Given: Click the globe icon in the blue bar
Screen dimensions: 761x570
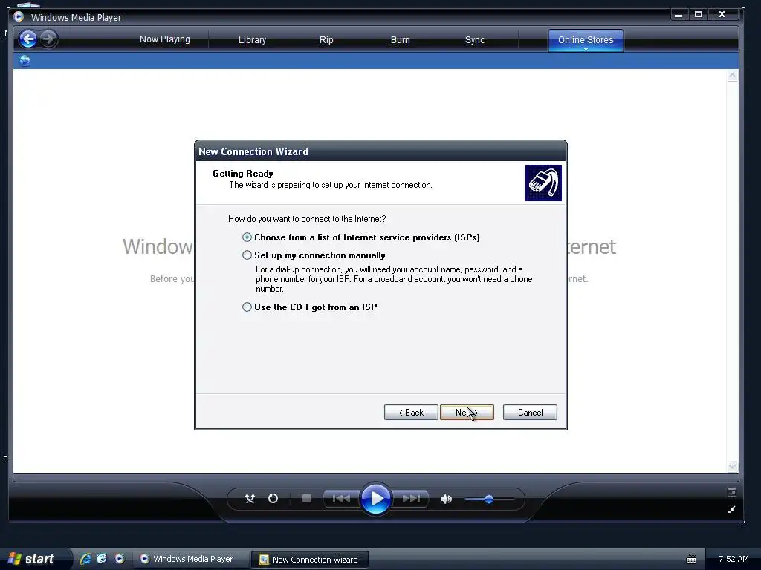Looking at the screenshot, I should [x=25, y=61].
